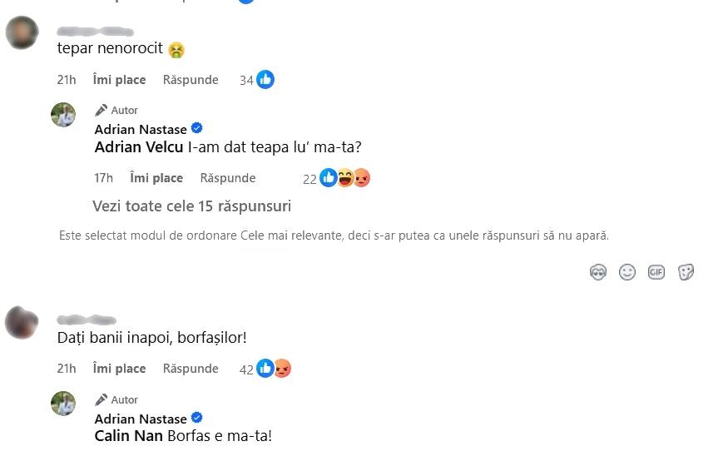This screenshot has width=718, height=456.
Task: Click Îmi place on 'Dați banii inapoi' comment
Action: tap(120, 368)
